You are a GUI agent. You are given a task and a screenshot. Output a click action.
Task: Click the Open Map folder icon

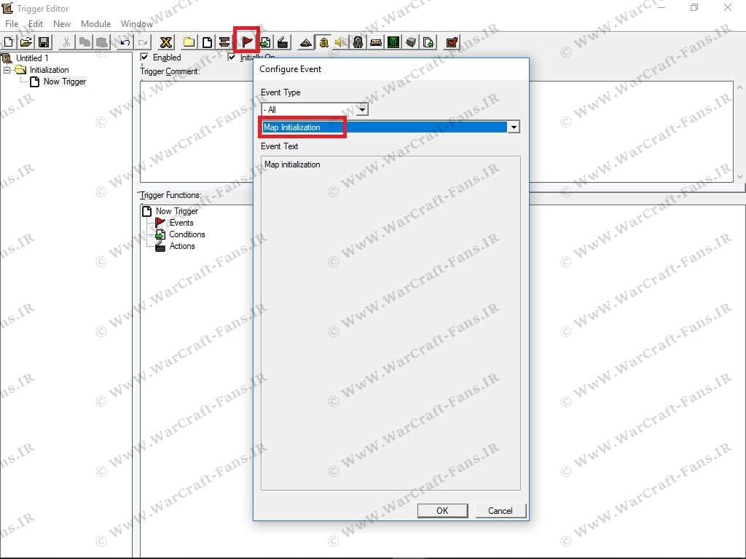pyautogui.click(x=26, y=42)
